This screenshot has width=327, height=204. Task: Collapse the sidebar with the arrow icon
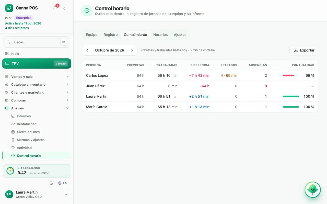pyautogui.click(x=64, y=8)
